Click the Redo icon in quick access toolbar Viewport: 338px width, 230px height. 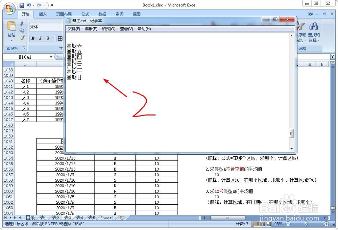click(39, 5)
